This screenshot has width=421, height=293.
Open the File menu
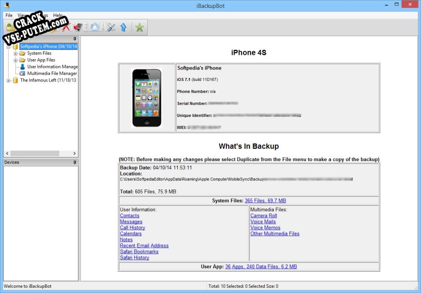pyautogui.click(x=9, y=15)
